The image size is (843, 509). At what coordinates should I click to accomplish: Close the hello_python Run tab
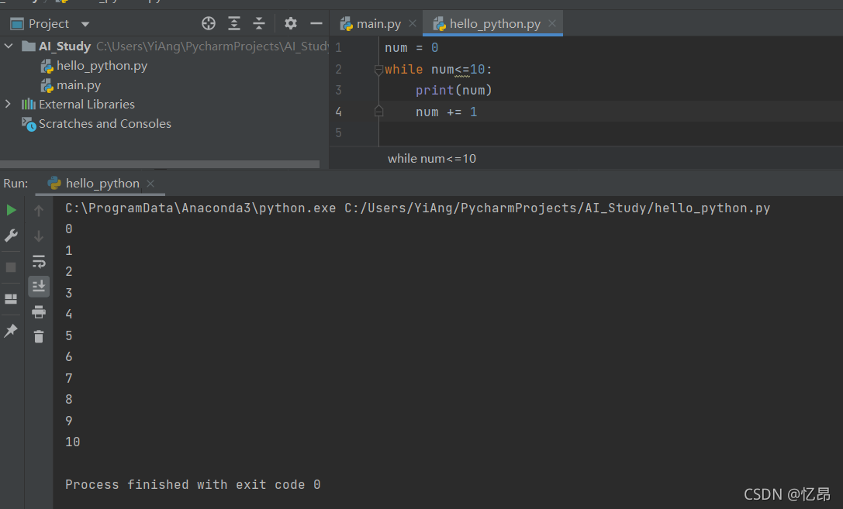coord(150,184)
